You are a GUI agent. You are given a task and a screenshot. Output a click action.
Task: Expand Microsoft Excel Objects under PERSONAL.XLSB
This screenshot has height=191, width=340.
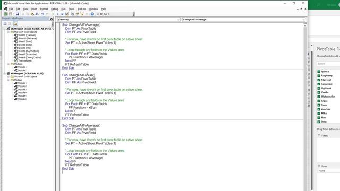click(8, 76)
